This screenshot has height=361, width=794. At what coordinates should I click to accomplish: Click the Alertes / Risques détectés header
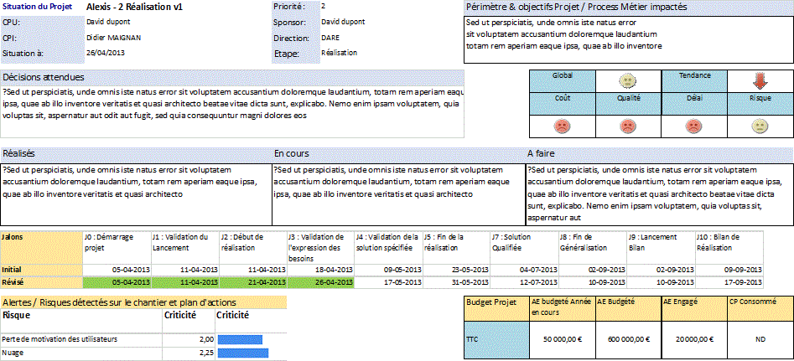tap(144, 302)
